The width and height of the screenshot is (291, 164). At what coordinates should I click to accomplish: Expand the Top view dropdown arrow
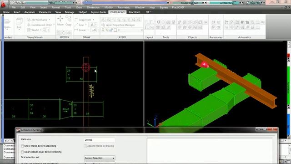(19, 30)
